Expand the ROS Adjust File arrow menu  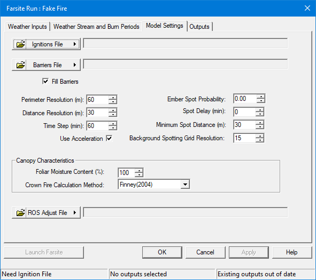coord(75,212)
